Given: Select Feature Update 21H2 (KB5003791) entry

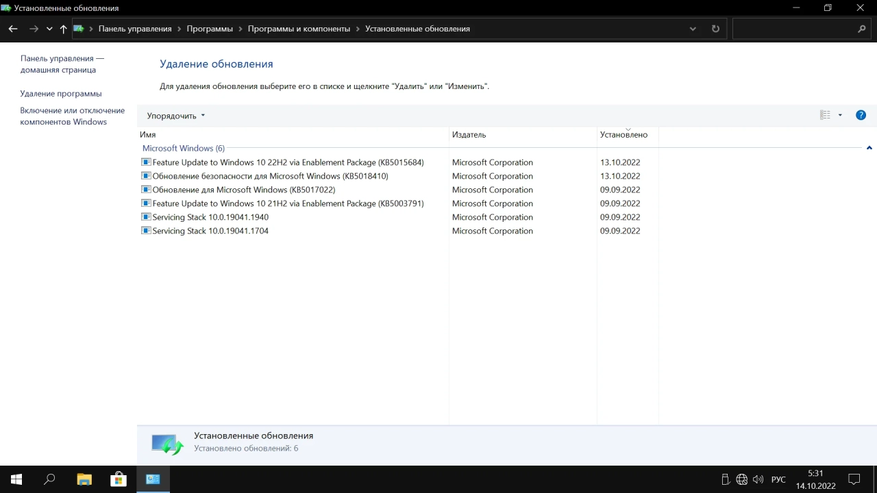Looking at the screenshot, I should click(399, 203).
